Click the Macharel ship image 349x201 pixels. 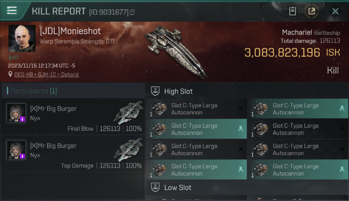click(x=176, y=51)
